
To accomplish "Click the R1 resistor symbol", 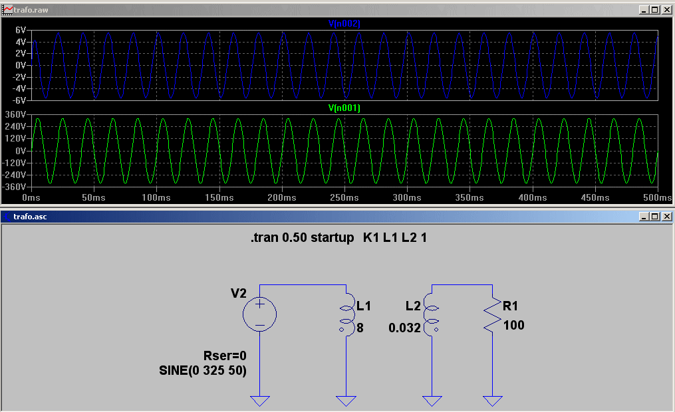I will pos(493,314).
